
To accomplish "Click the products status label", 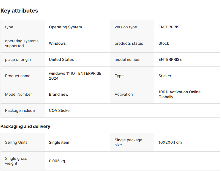I will (129, 43).
